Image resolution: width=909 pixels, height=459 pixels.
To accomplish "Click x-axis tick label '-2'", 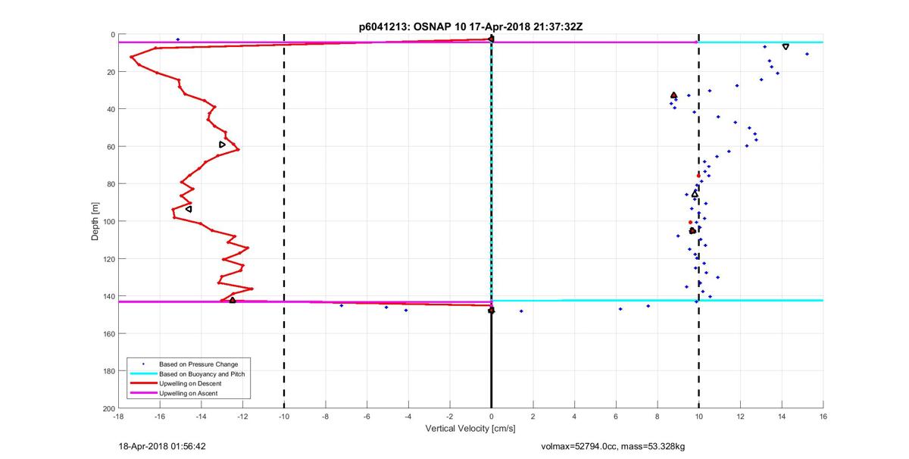I will tap(450, 417).
